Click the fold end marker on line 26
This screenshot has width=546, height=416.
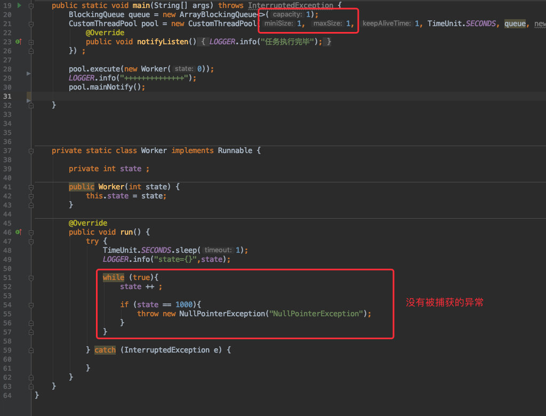(31, 51)
